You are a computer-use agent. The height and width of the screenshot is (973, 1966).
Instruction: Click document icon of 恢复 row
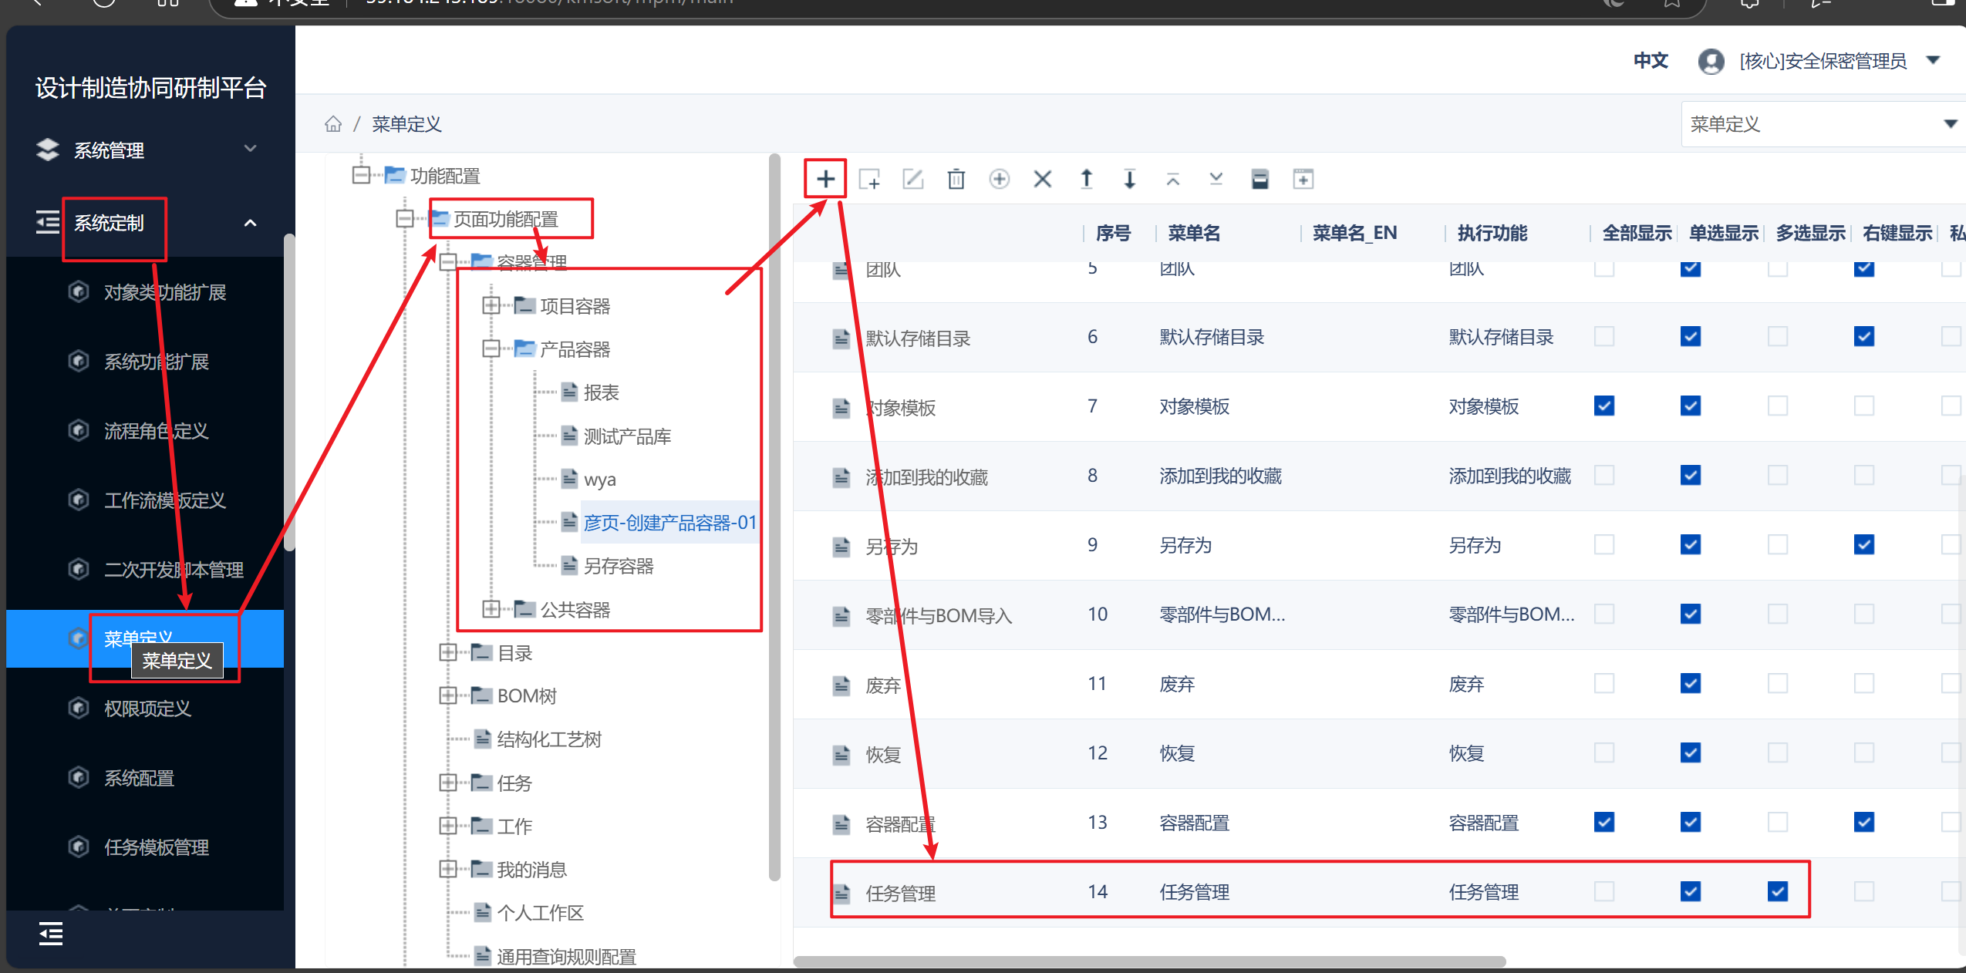click(841, 754)
